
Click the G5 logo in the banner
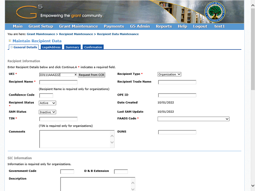[x=29, y=12]
